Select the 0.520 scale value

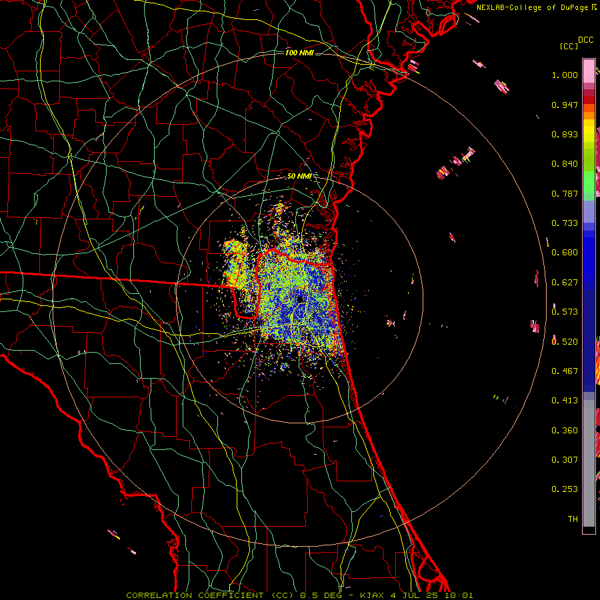(x=565, y=341)
